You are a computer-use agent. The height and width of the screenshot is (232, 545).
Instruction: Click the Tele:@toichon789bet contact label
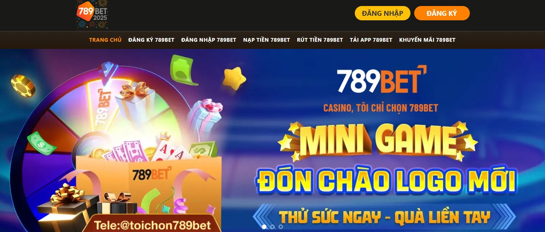tap(152, 225)
